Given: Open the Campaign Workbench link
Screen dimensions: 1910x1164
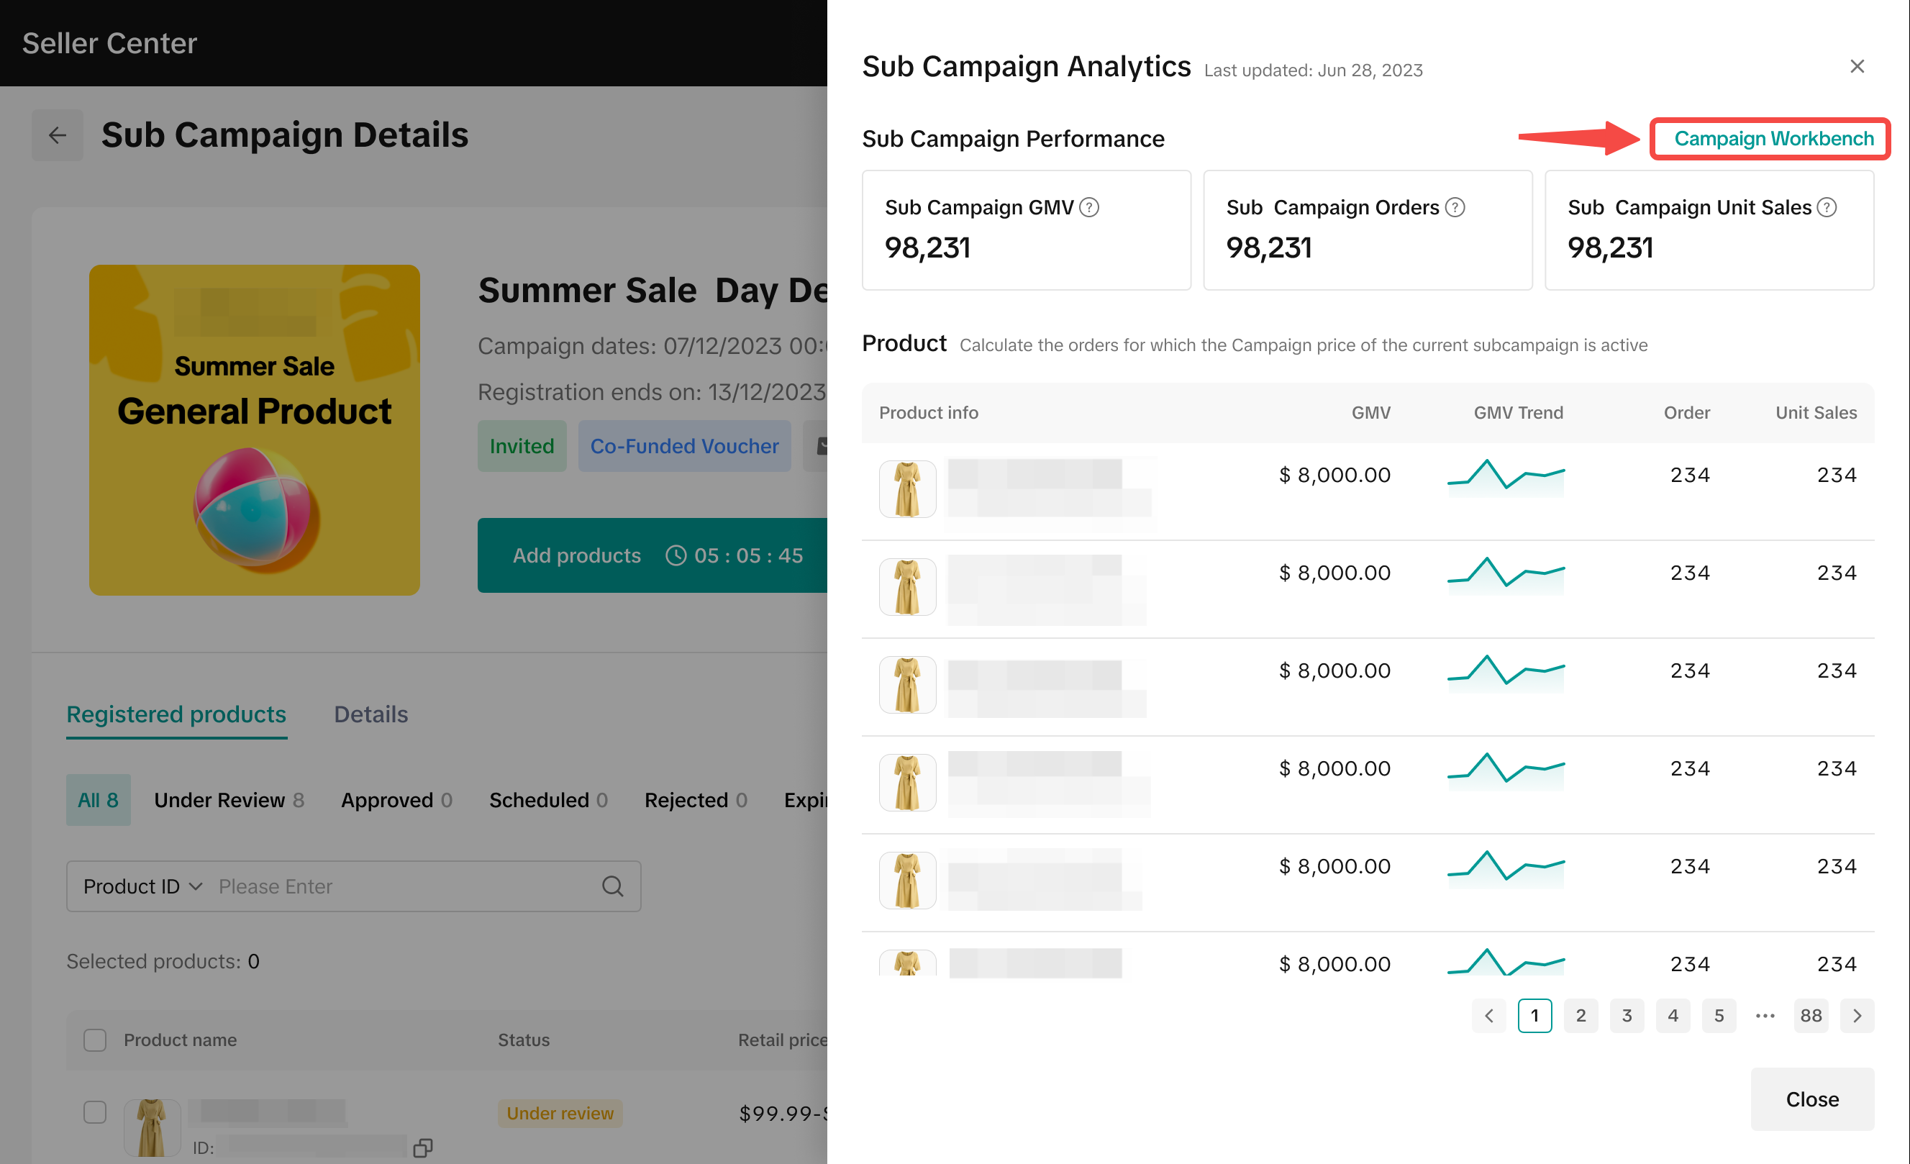Looking at the screenshot, I should (x=1773, y=139).
